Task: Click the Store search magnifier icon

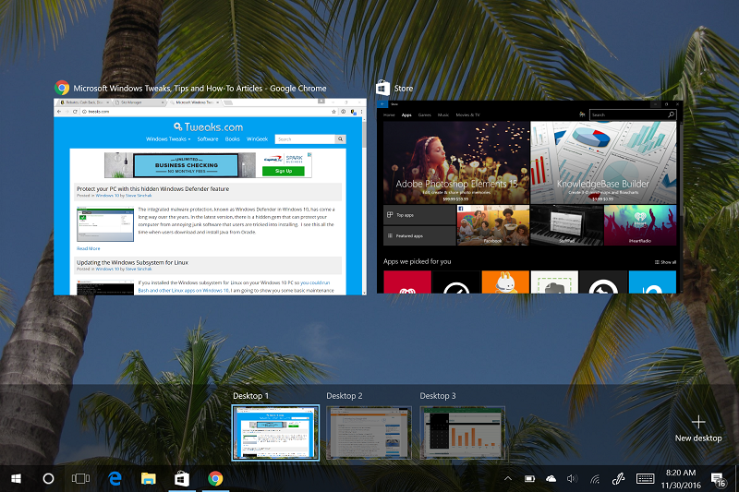Action: 672,114
